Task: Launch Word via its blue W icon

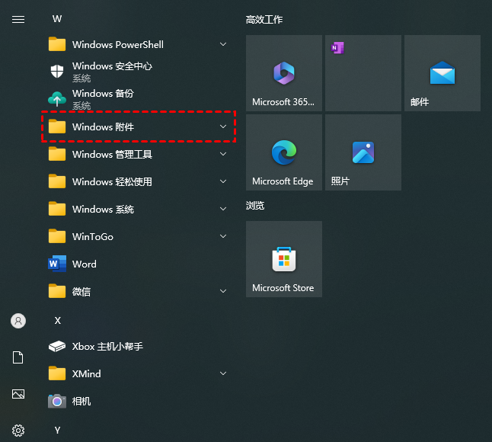Action: point(57,264)
